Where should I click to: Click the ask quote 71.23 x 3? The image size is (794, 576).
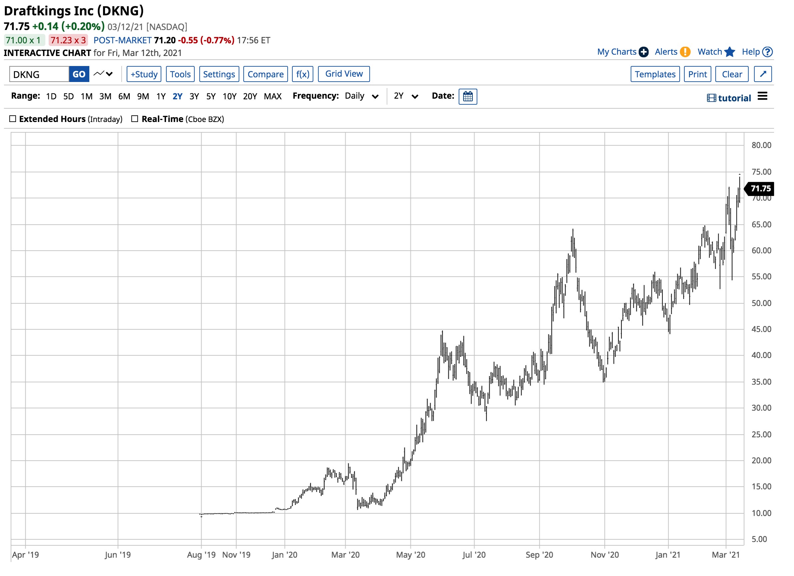[68, 40]
